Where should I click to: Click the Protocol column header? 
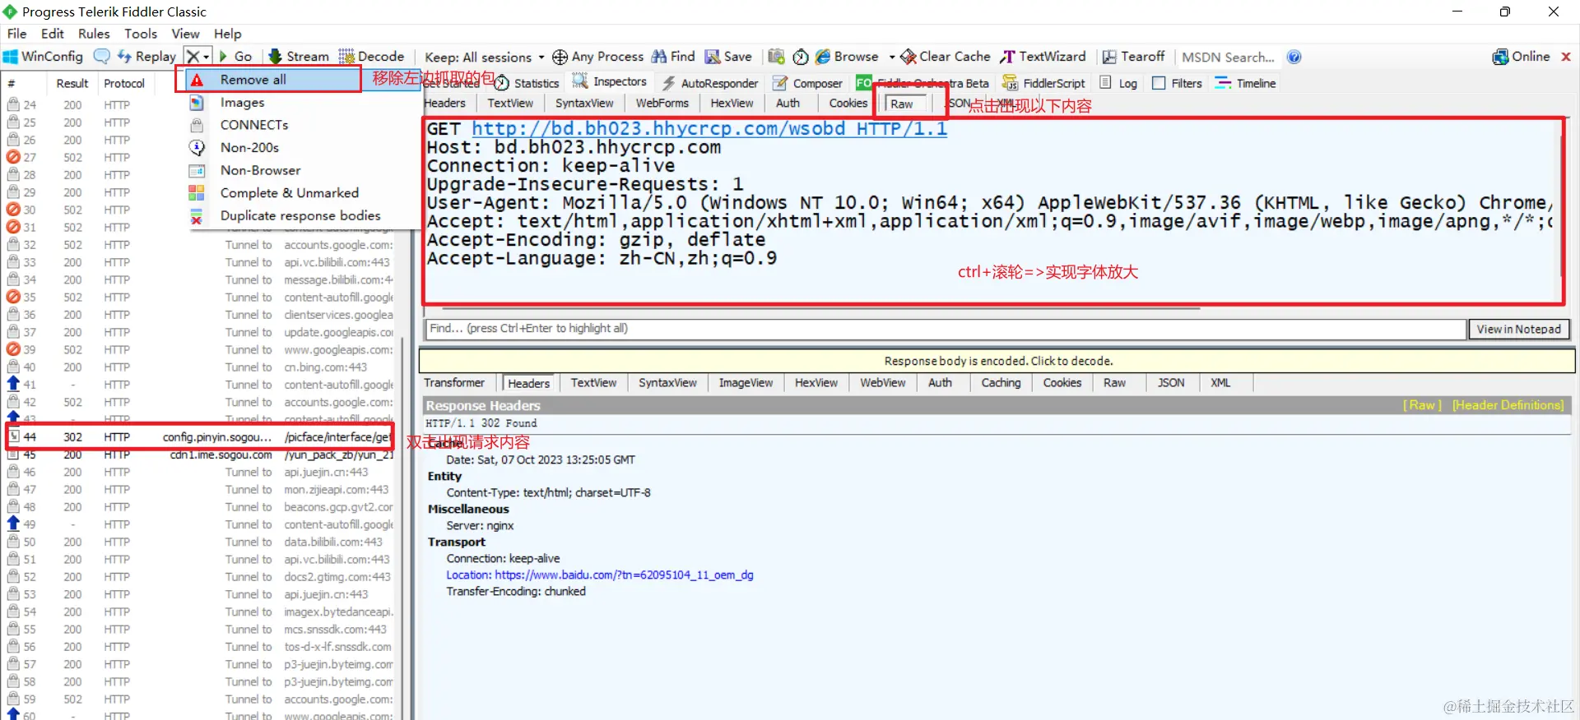[x=124, y=83]
